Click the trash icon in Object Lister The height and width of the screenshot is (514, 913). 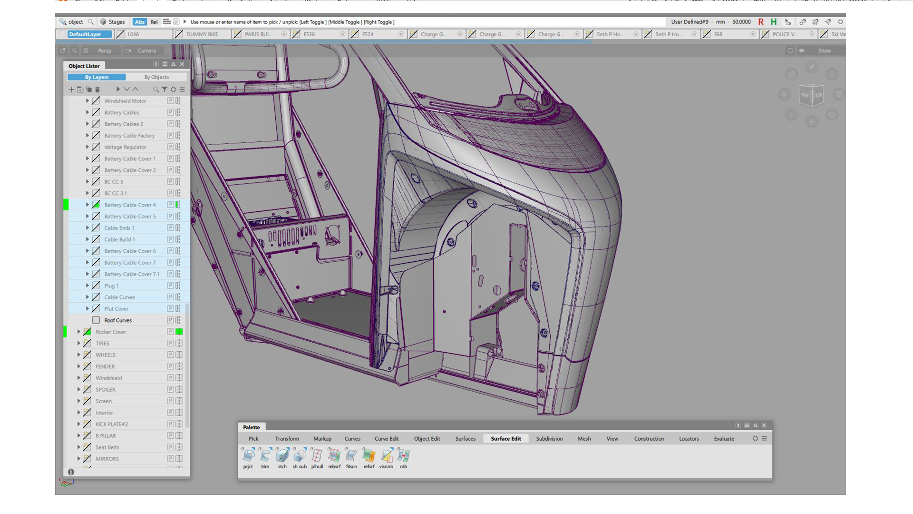(x=97, y=89)
